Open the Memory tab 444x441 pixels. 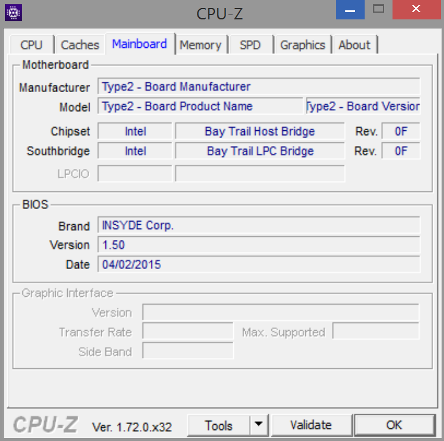[200, 45]
